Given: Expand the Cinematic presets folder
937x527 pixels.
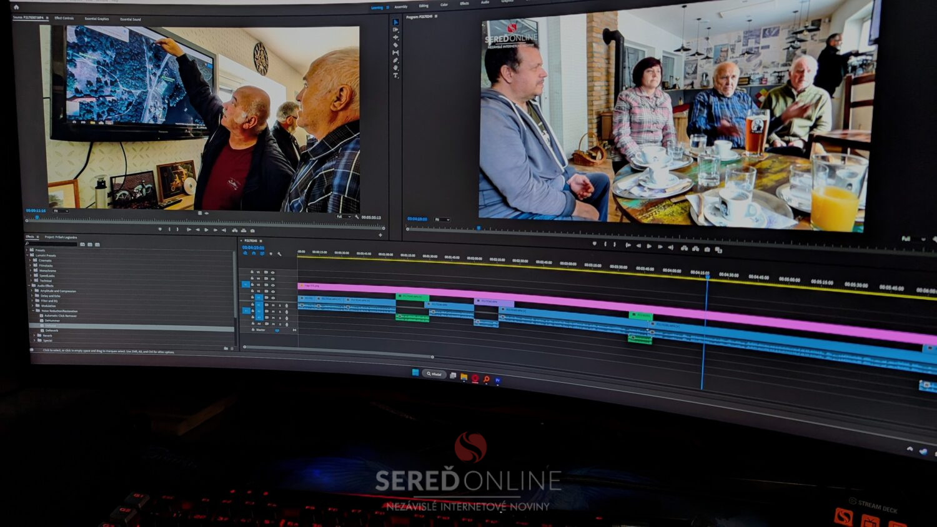Looking at the screenshot, I should (30, 260).
